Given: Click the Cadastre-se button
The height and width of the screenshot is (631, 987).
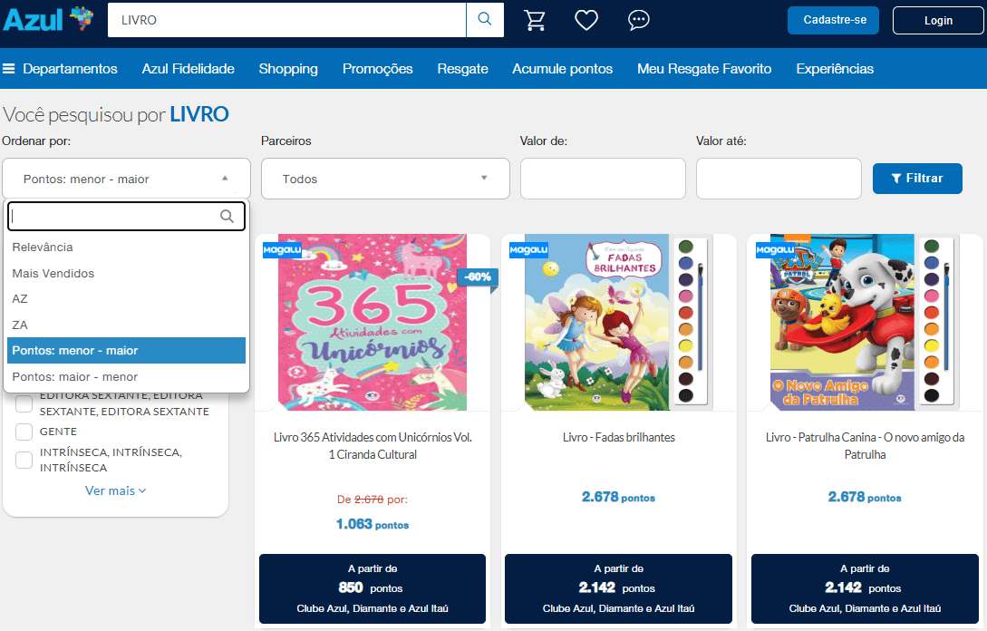Looking at the screenshot, I should tap(834, 20).
